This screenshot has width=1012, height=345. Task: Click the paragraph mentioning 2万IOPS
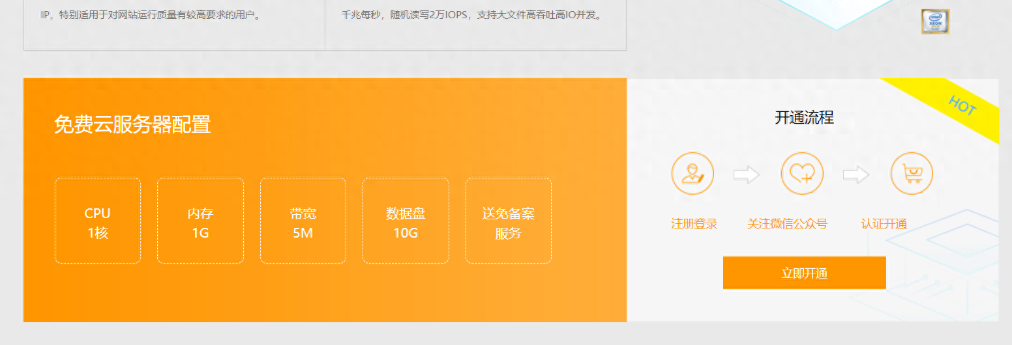pos(471,15)
